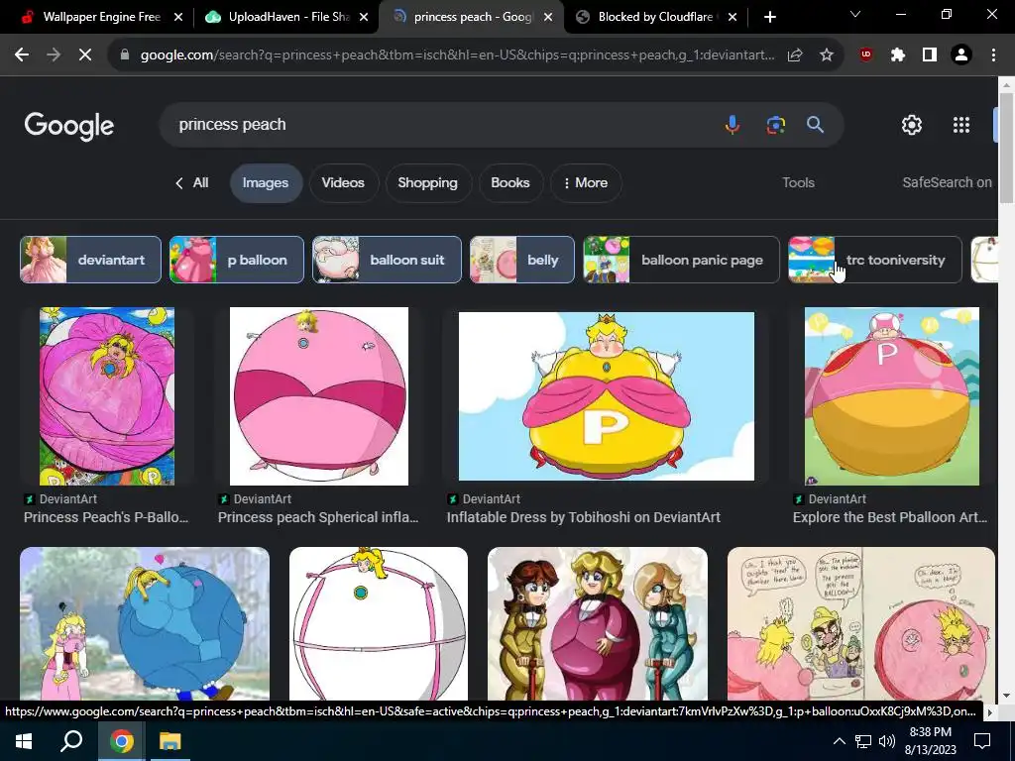Open Explore the Best Pballoon Art link
Image resolution: width=1015 pixels, height=761 pixels.
pos(890,517)
